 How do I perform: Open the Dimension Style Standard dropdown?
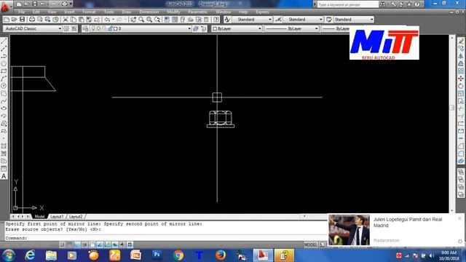pos(303,20)
